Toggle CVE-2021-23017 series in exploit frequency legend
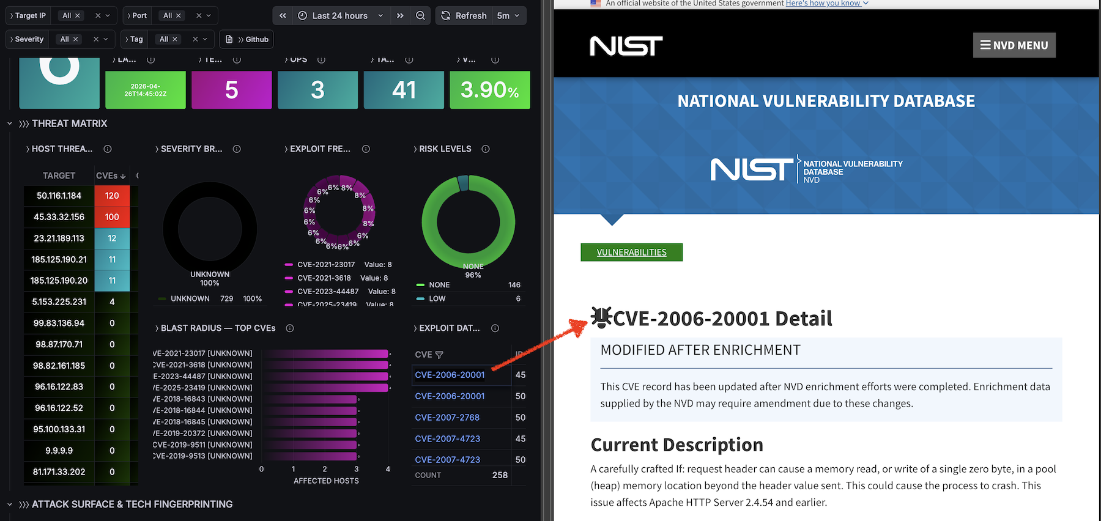Image resolution: width=1101 pixels, height=521 pixels. point(325,265)
